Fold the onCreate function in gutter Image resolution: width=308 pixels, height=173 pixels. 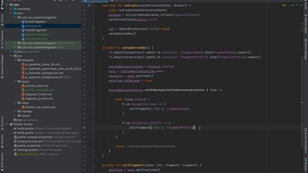coord(94,5)
